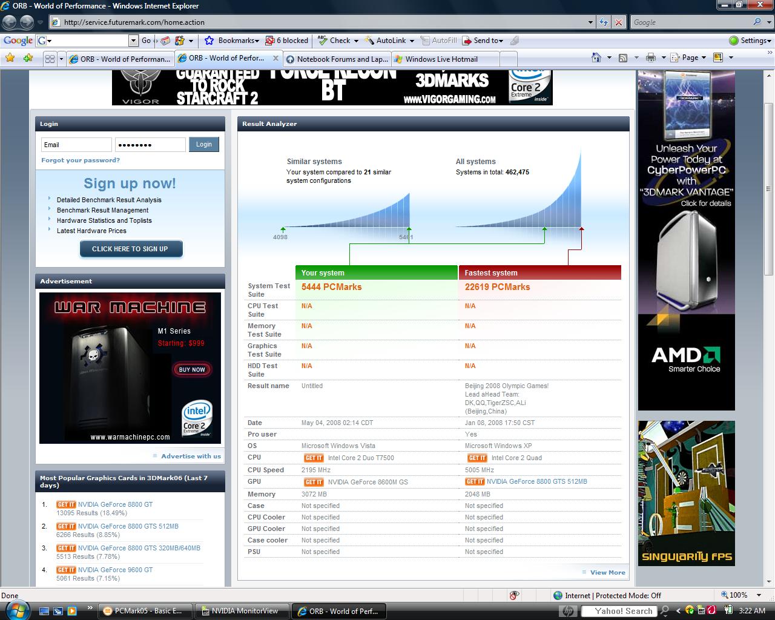775x620 pixels.
Task: Click the Google search box at top right
Action: pos(690,22)
